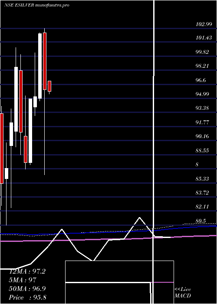The width and height of the screenshot is (217, 304).
Task: Click the '5MA : 97' readout
Action: click(23, 280)
